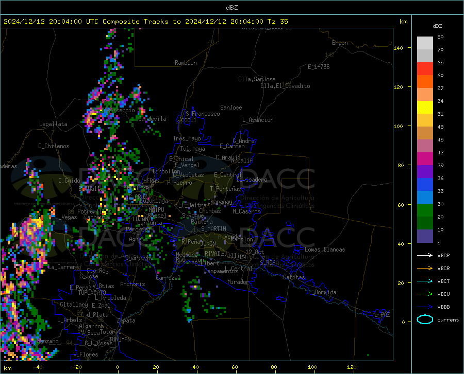Click the Catitas map label
Image resolution: width=464 pixels, height=374 pixels.
click(x=294, y=277)
